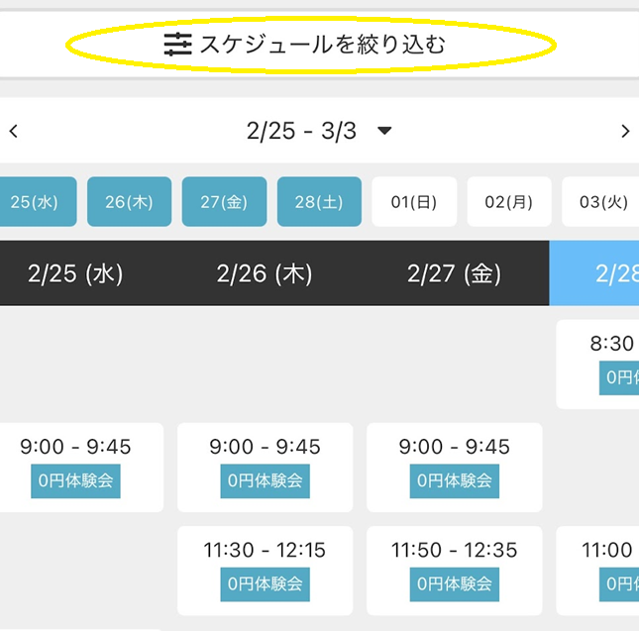Enable the 01(日) day chip
Viewport: 639px width, 631px height.
pos(414,202)
